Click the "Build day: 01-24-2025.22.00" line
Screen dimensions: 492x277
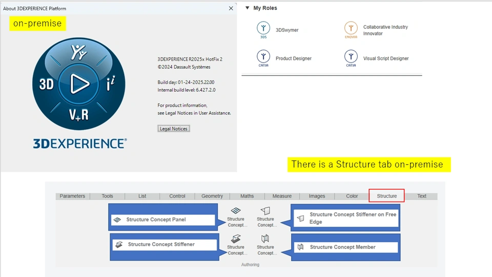[x=186, y=82]
